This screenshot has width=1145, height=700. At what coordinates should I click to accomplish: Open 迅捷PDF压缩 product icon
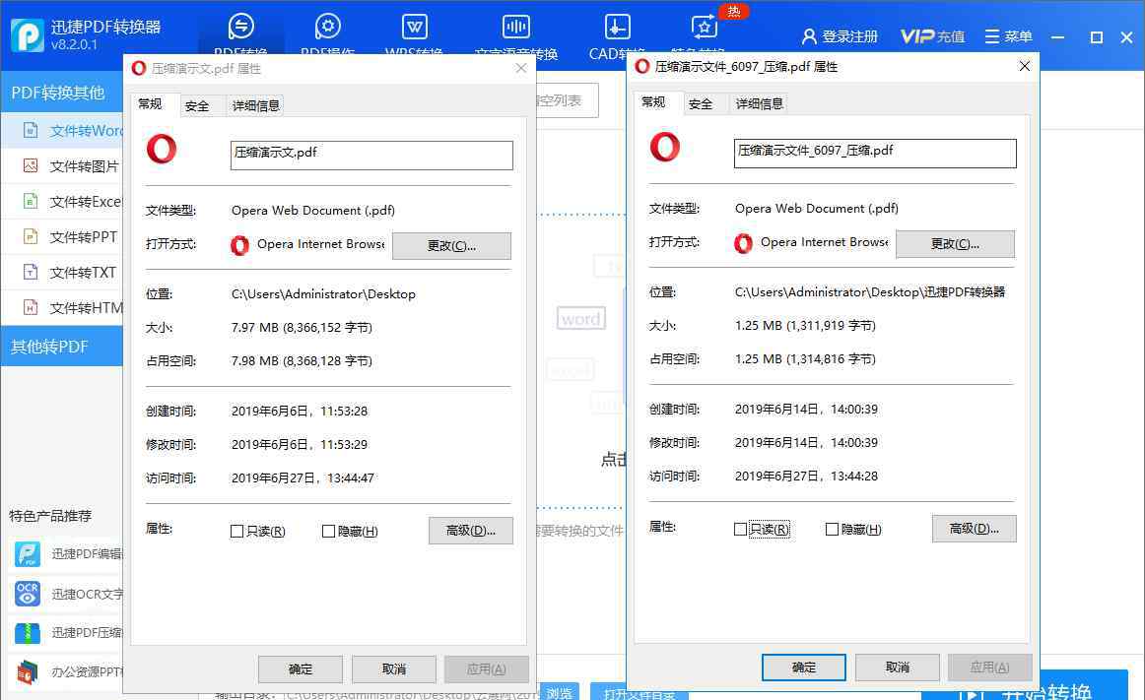click(28, 633)
